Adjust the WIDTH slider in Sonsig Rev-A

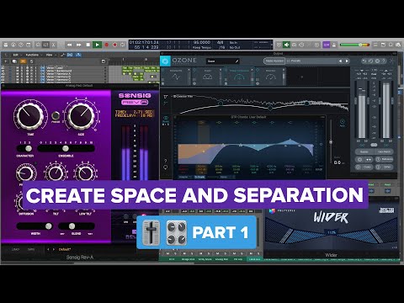pyautogui.click(x=35, y=226)
